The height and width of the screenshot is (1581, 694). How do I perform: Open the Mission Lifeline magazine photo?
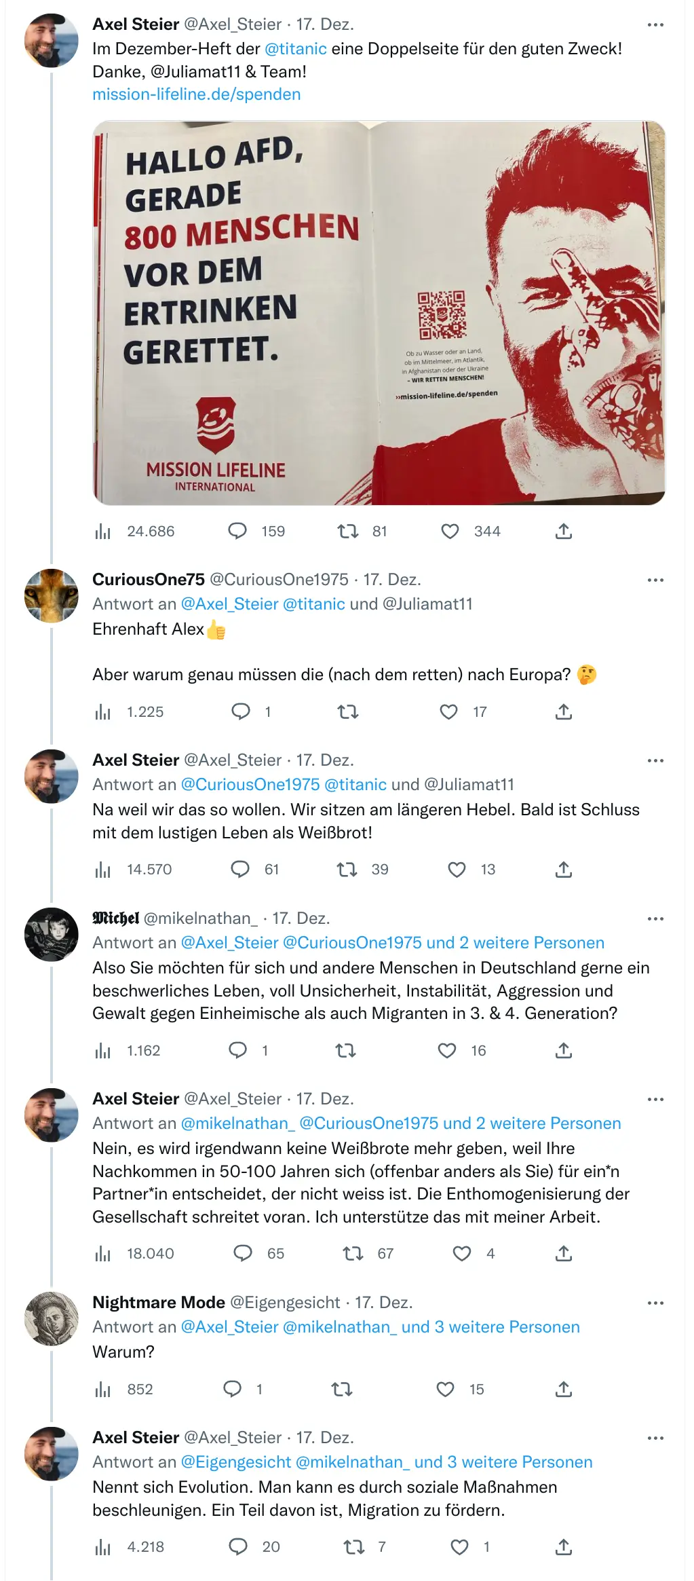[x=379, y=313]
